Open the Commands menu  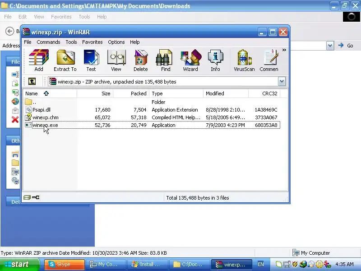pos(48,42)
